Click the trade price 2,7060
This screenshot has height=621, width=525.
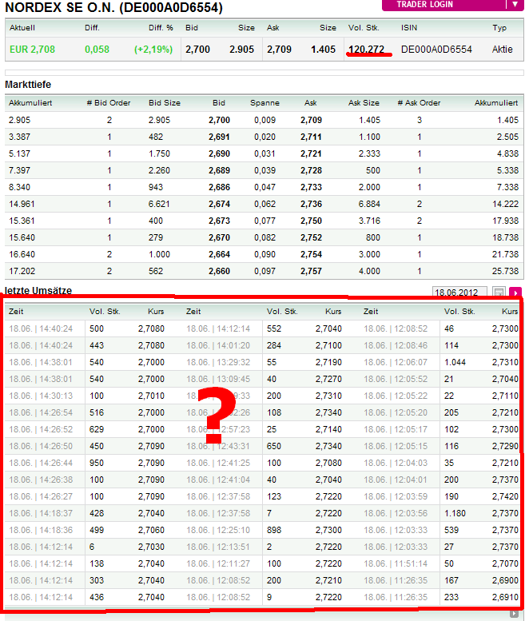[151, 531]
